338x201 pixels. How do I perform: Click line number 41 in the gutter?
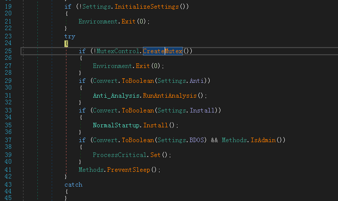coord(8,170)
